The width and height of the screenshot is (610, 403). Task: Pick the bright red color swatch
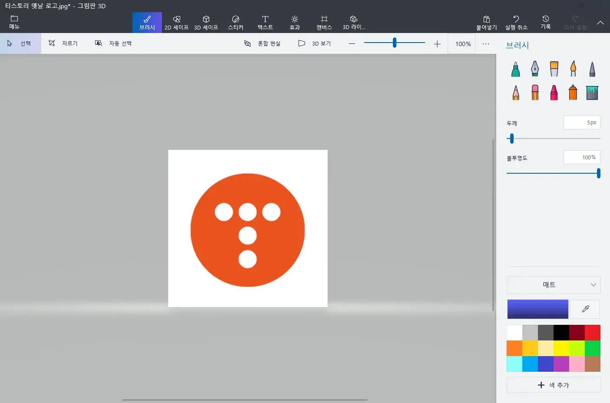[x=593, y=333]
